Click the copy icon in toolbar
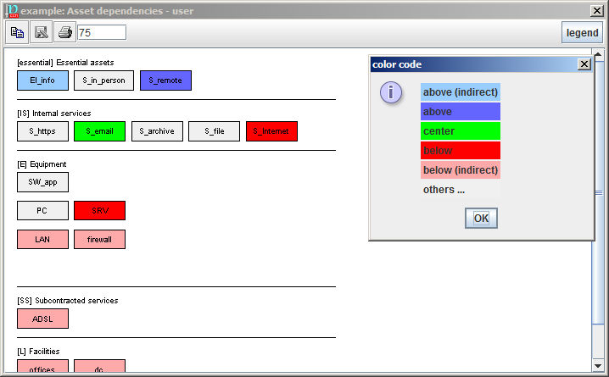This screenshot has height=377, width=609. tap(17, 32)
